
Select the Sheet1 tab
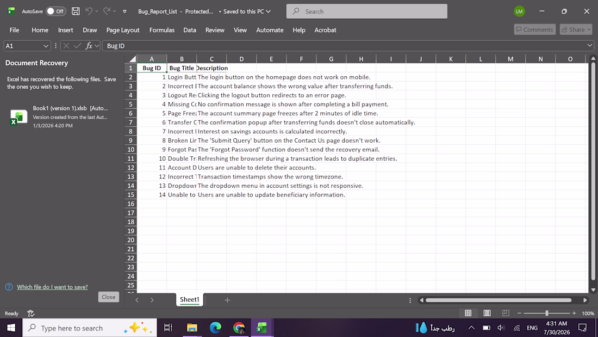coord(190,299)
